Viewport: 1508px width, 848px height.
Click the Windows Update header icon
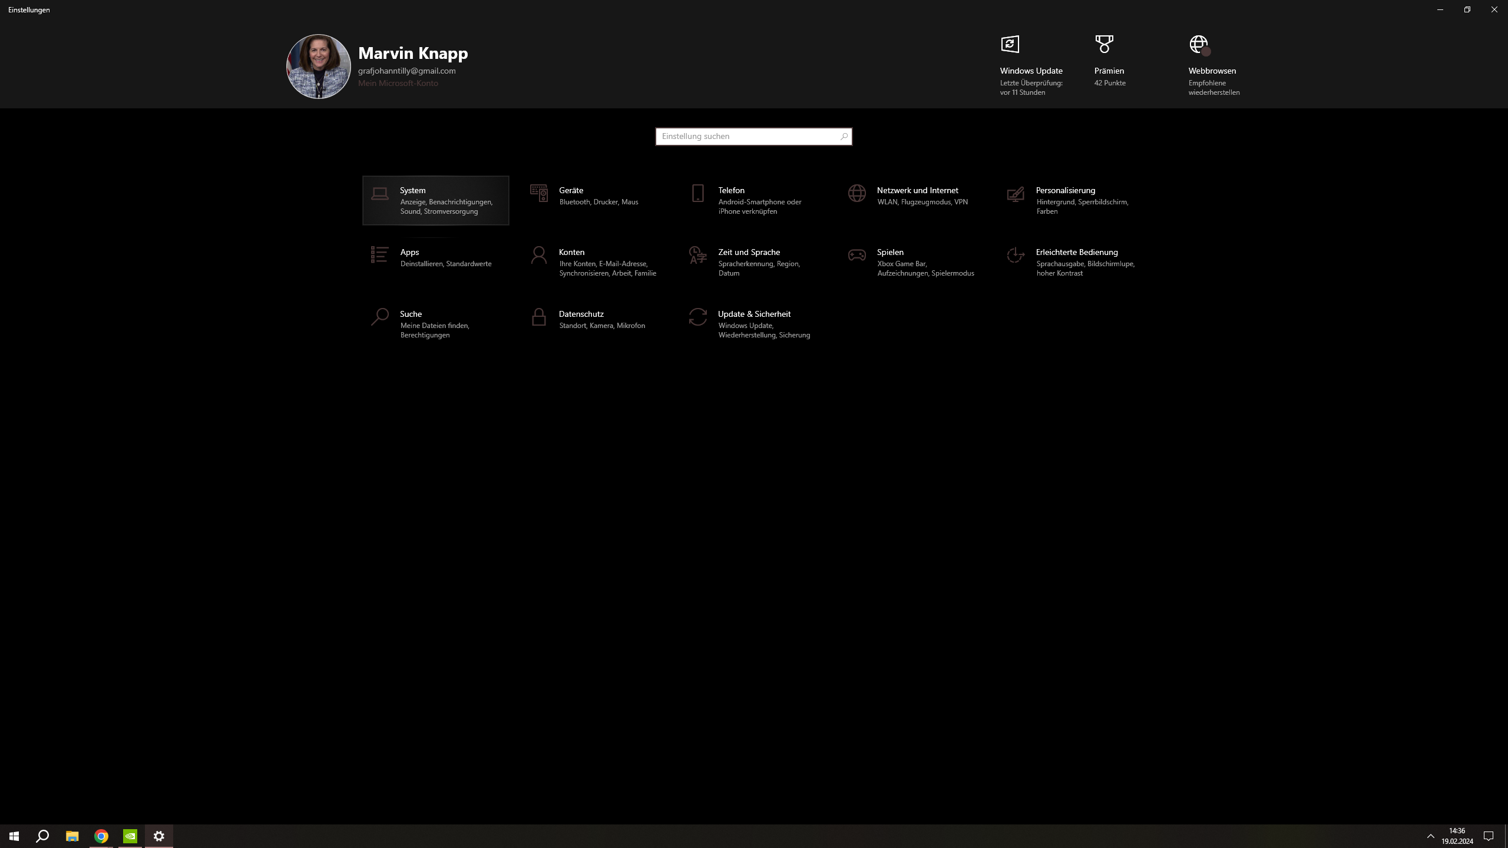(1010, 44)
